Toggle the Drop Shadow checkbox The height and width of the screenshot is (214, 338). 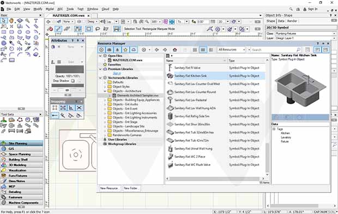point(73,81)
